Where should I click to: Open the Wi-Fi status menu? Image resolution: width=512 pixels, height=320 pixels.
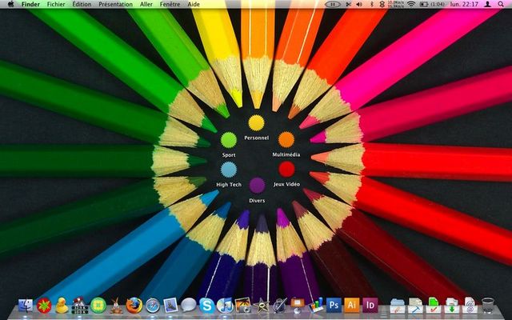coord(411,4)
